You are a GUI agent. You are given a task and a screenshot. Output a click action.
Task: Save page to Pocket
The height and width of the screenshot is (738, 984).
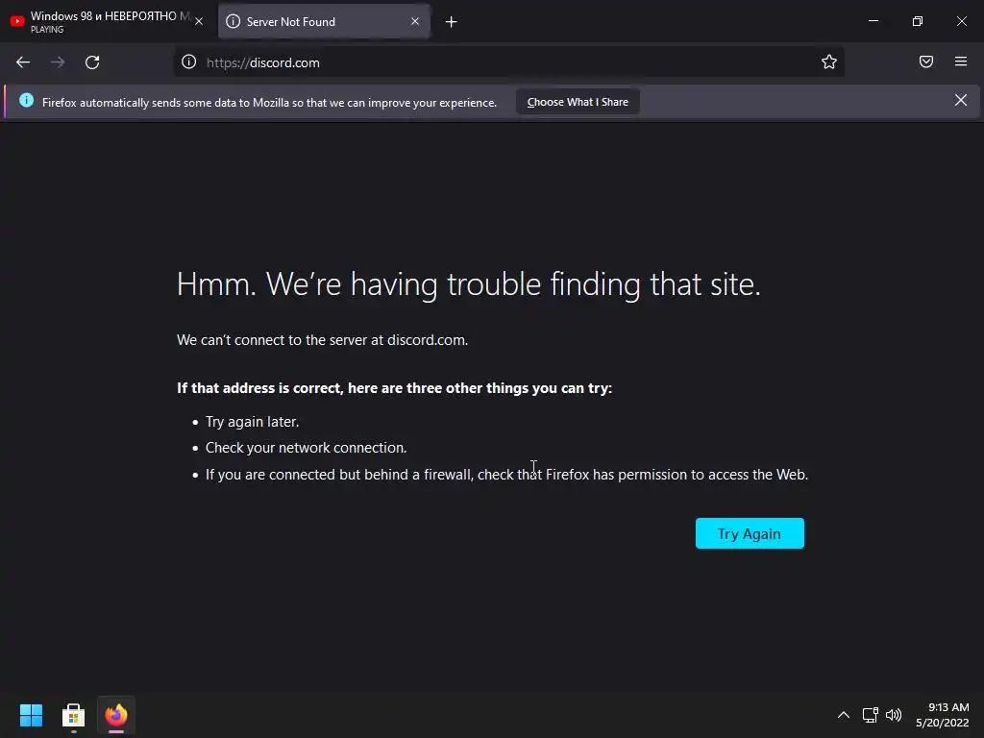pos(925,61)
